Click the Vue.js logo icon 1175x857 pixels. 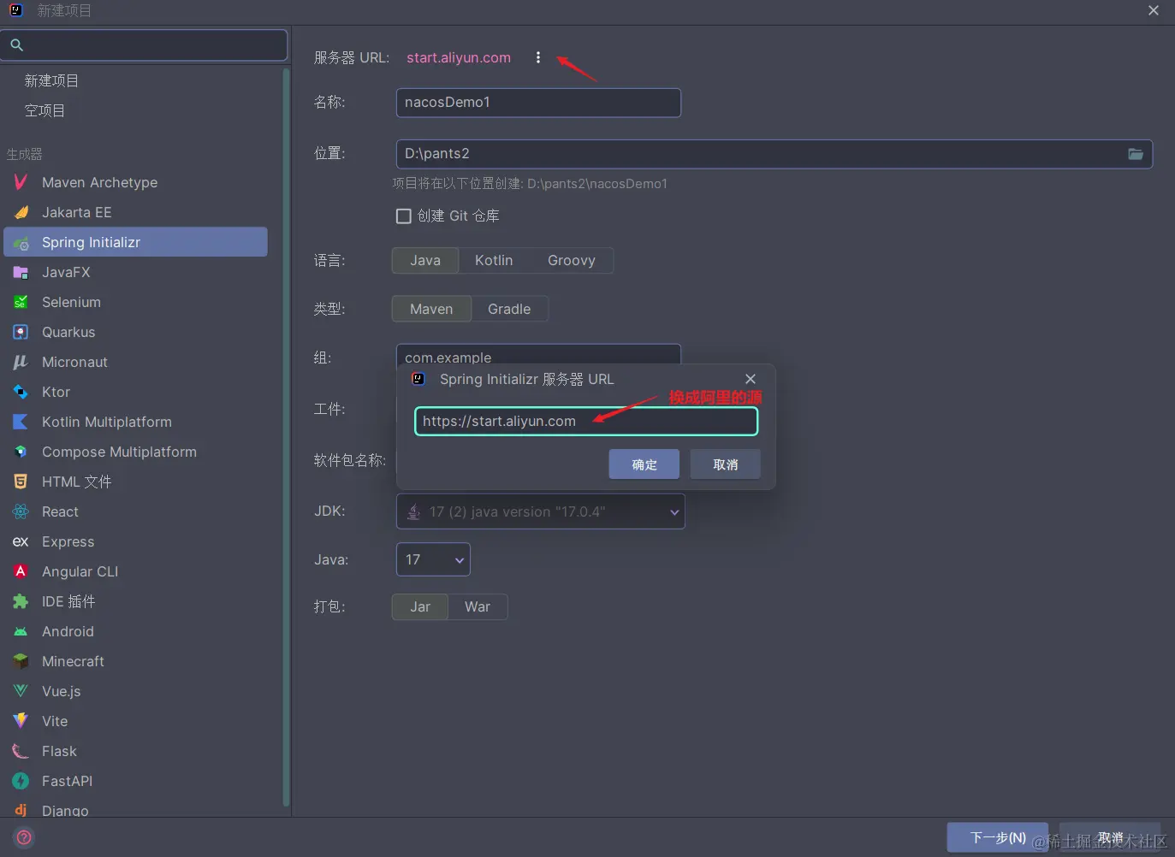21,691
